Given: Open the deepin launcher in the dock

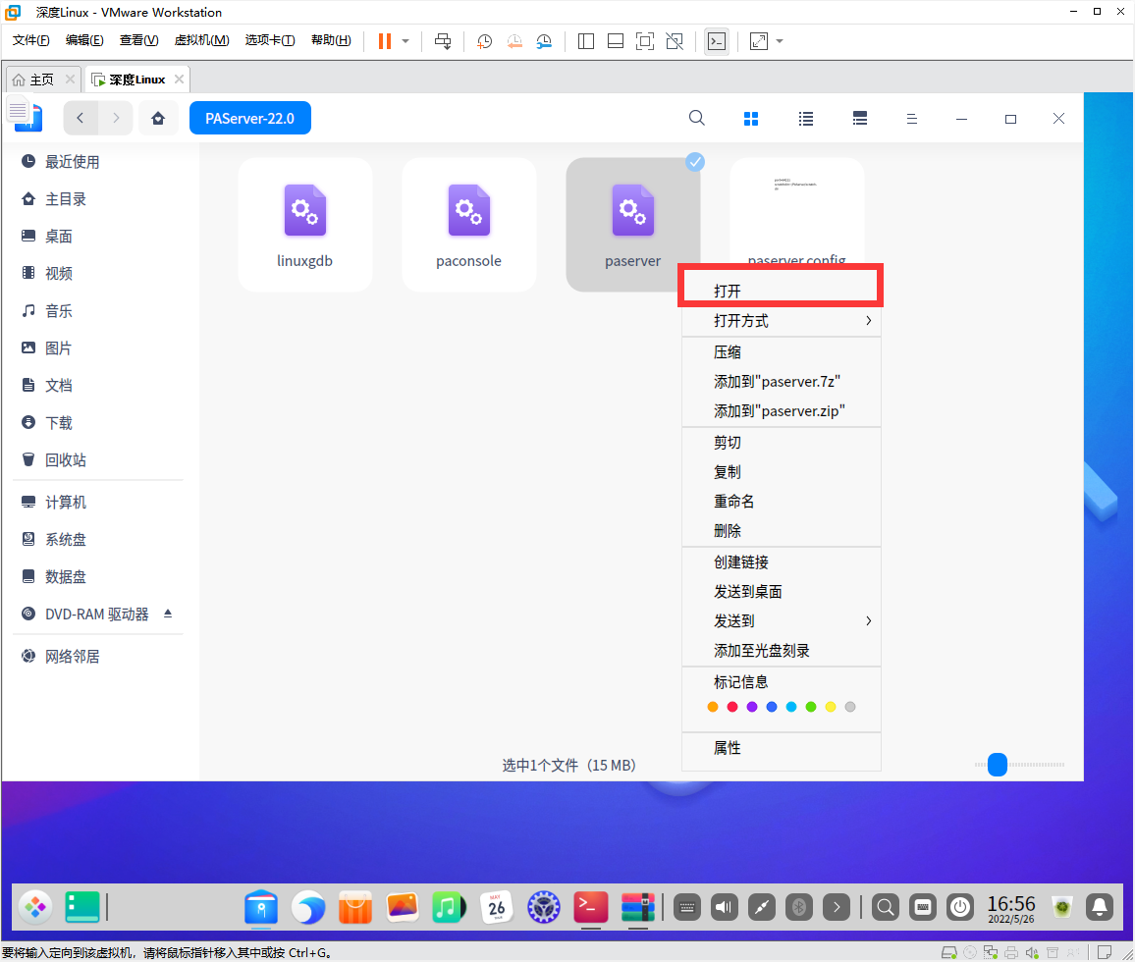Looking at the screenshot, I should point(34,907).
